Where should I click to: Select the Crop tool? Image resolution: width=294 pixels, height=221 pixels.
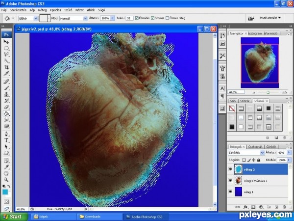(x=6, y=67)
